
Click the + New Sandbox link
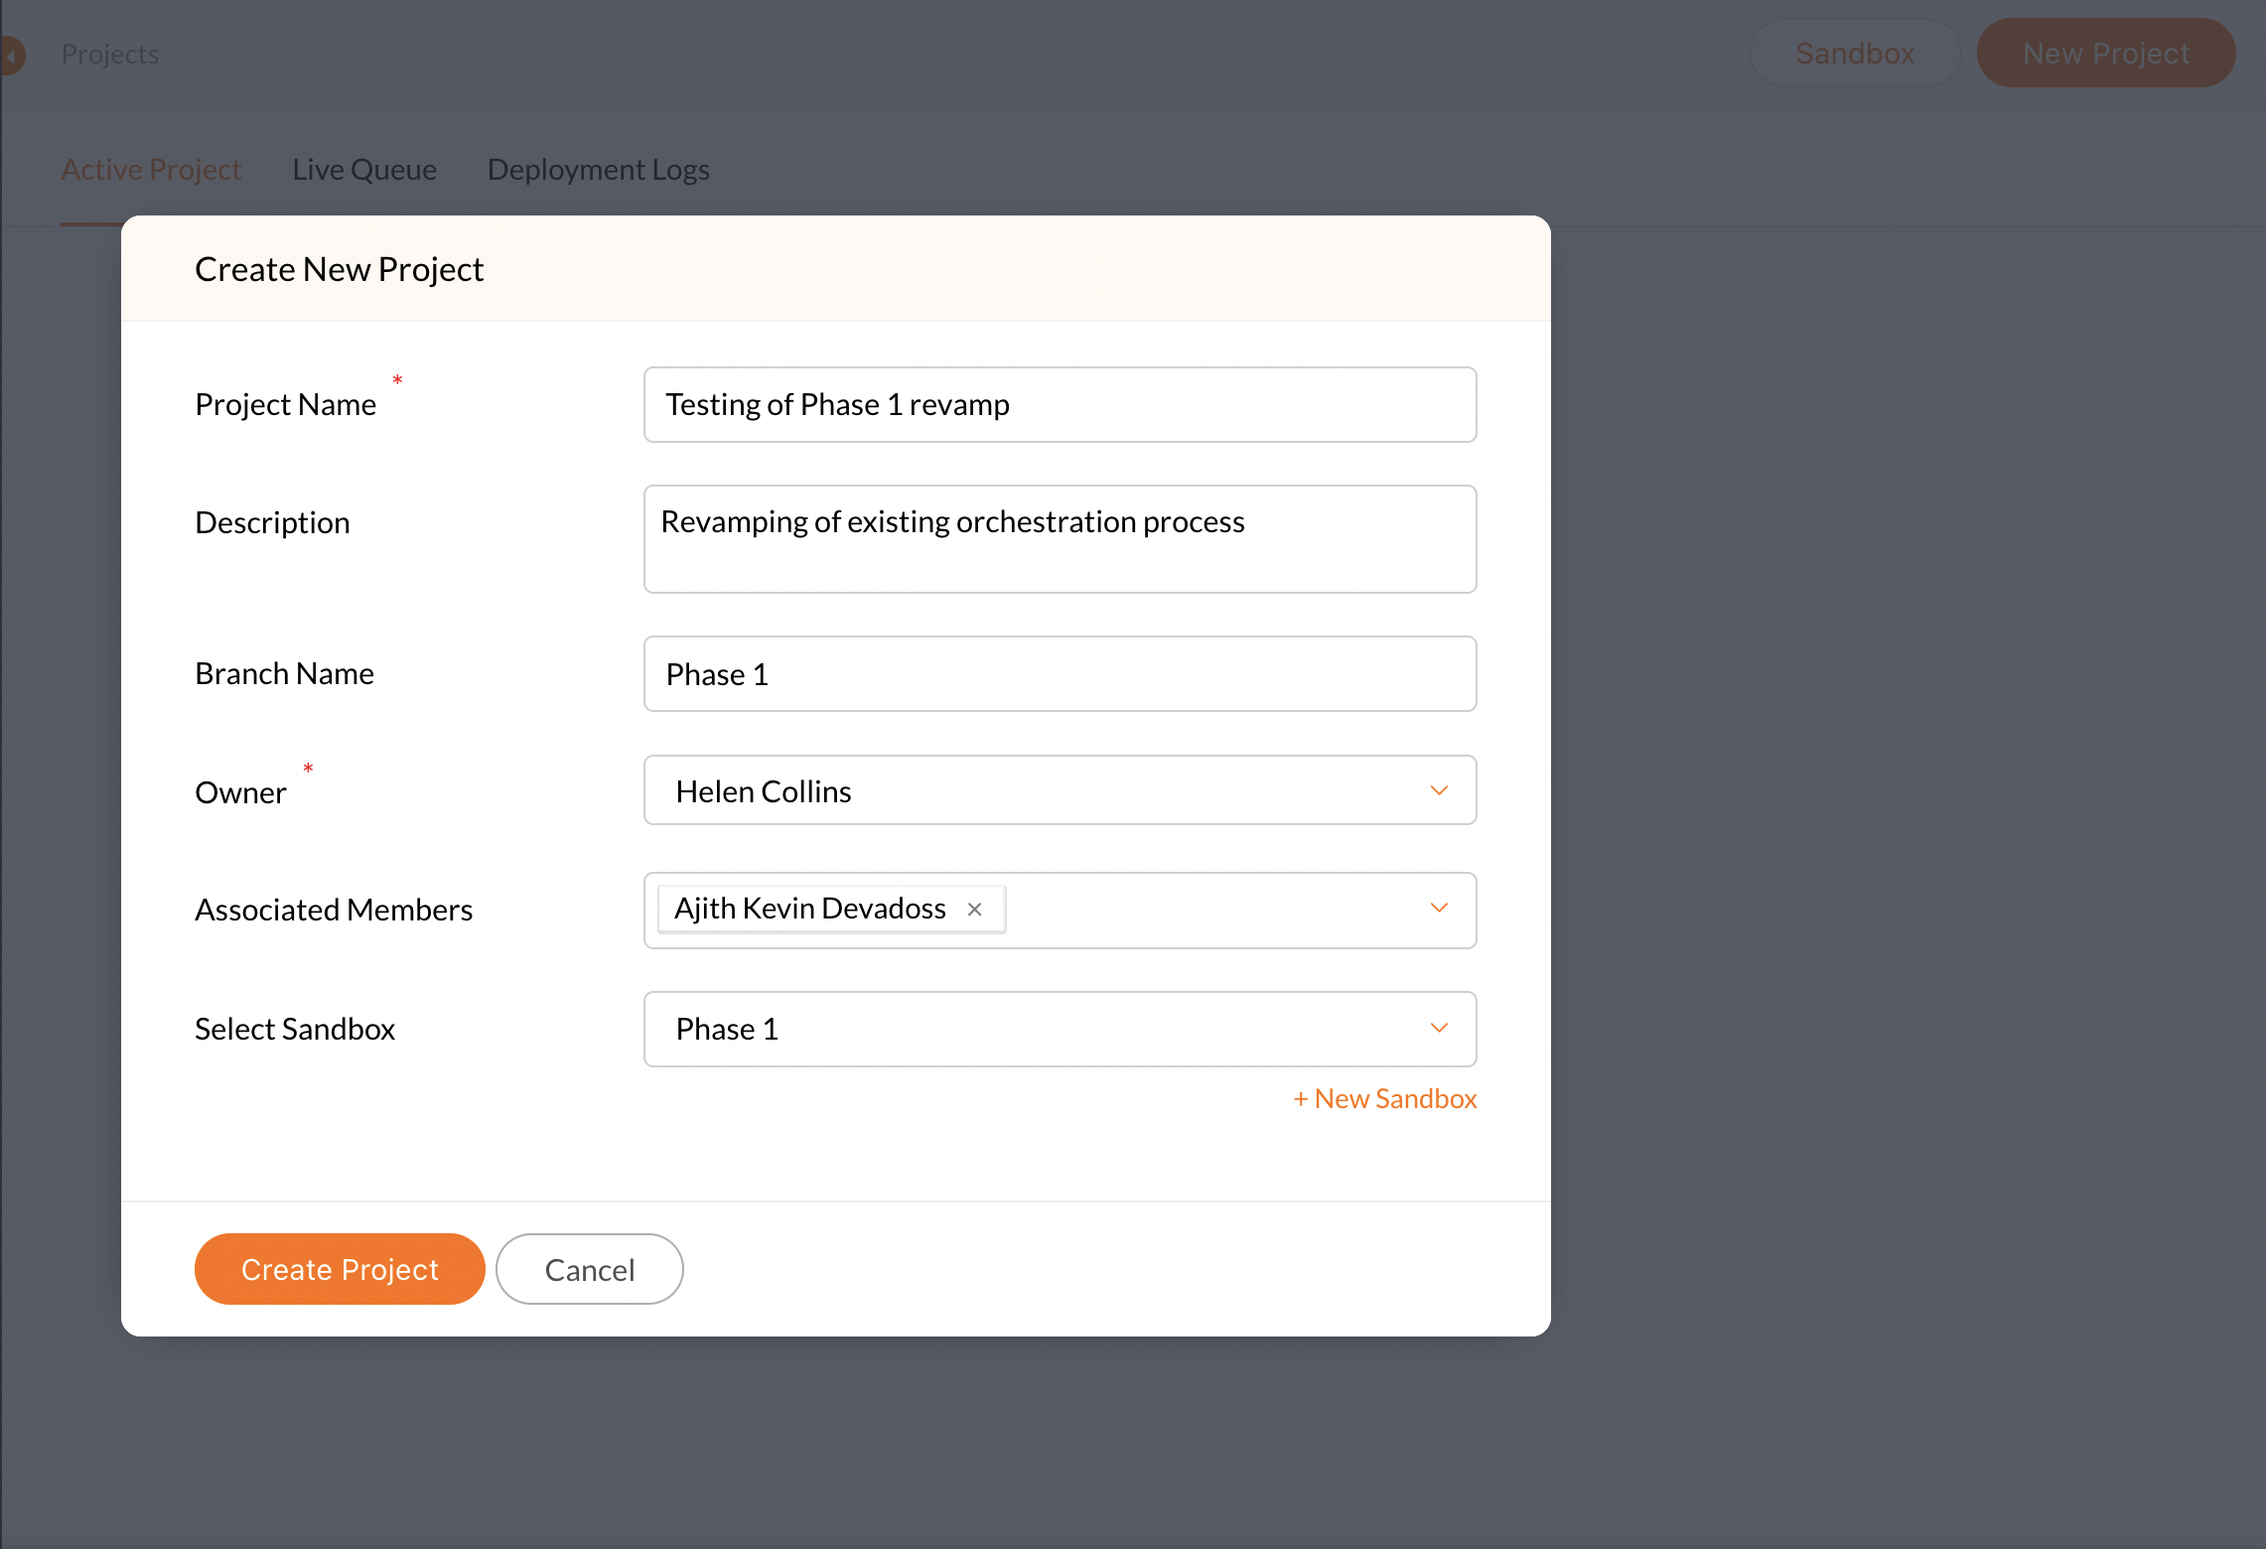1384,1098
